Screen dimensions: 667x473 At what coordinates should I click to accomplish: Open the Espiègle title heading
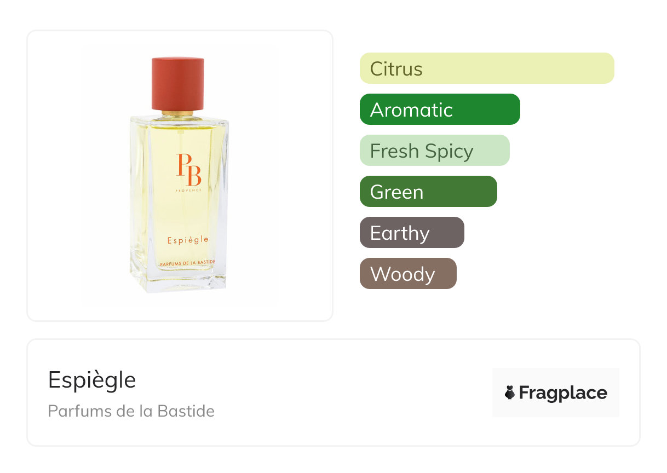tap(92, 380)
